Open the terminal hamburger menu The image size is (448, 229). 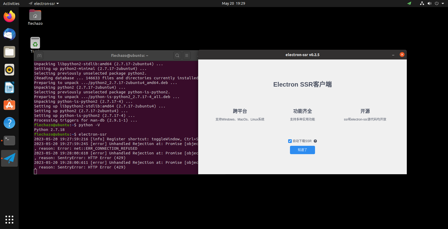(x=187, y=56)
